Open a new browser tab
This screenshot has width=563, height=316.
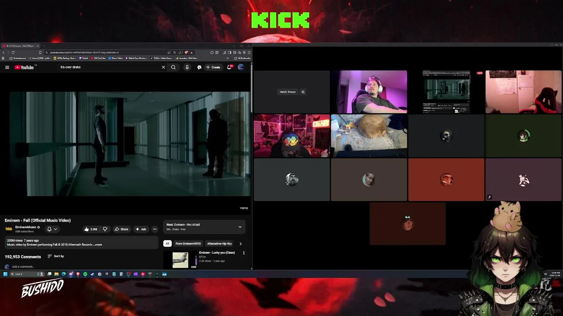(44, 46)
